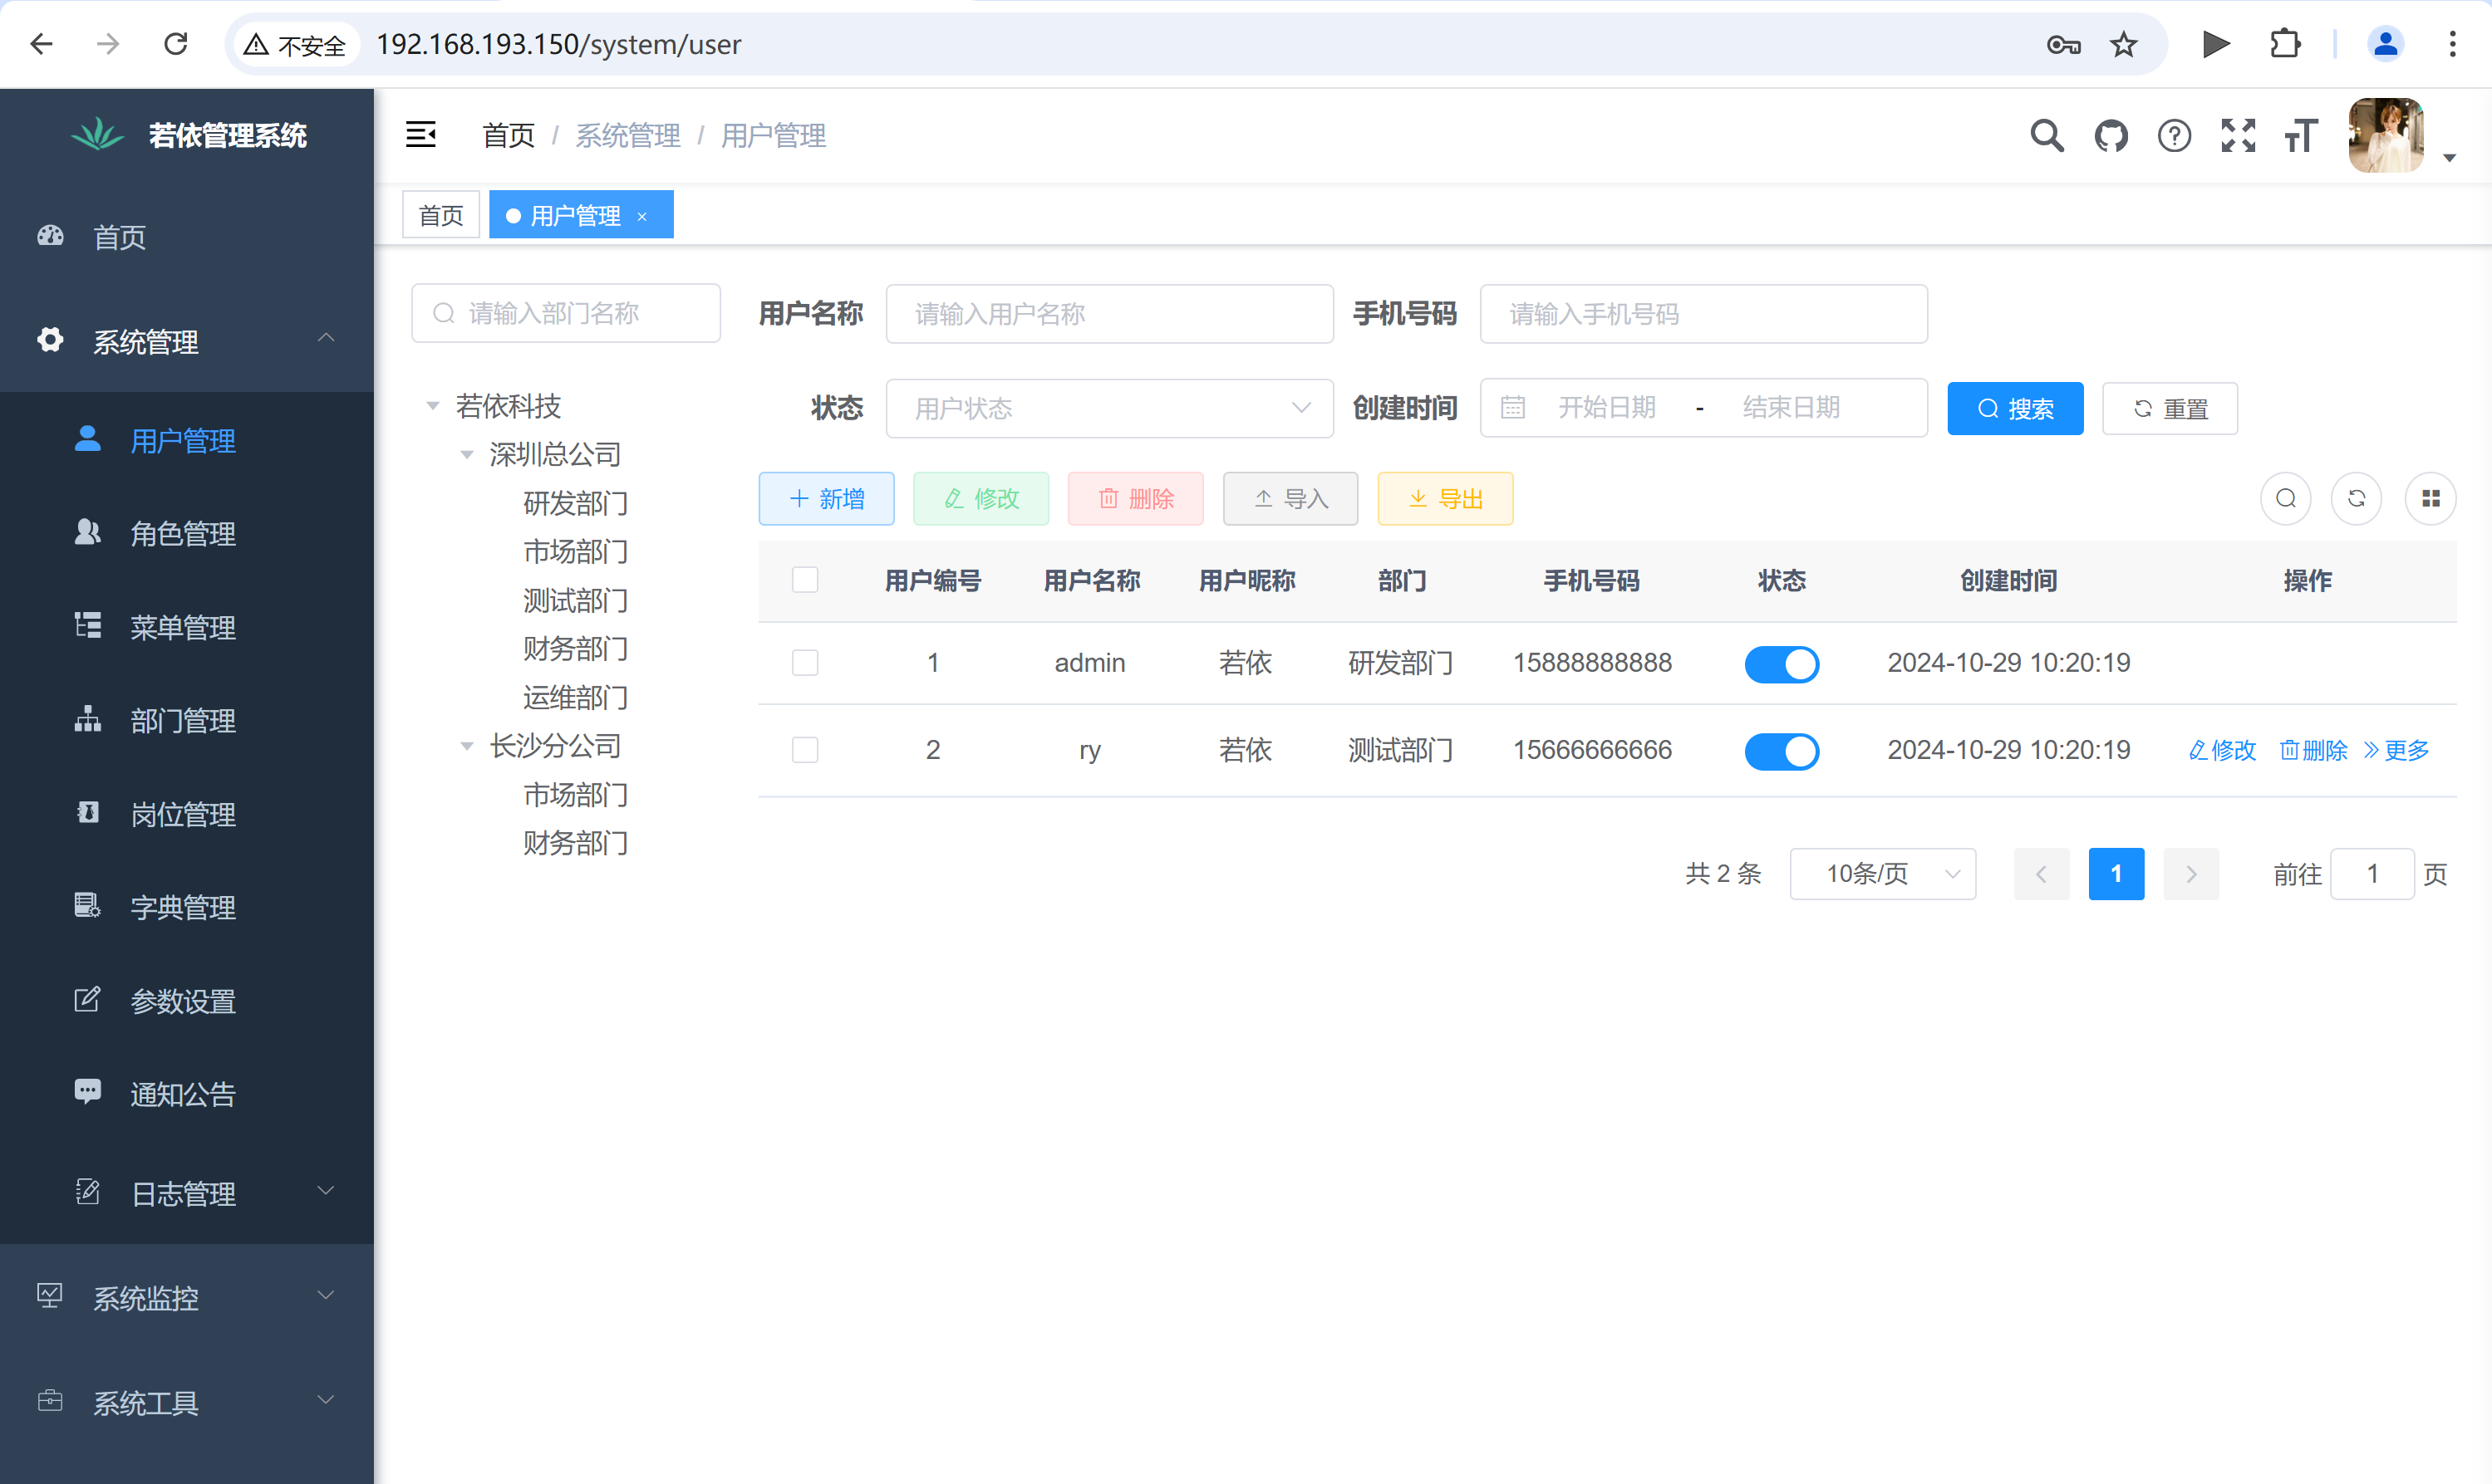Image resolution: width=2492 pixels, height=1484 pixels.
Task: Click the 部门管理 org chart icon
Action: pos(88,719)
